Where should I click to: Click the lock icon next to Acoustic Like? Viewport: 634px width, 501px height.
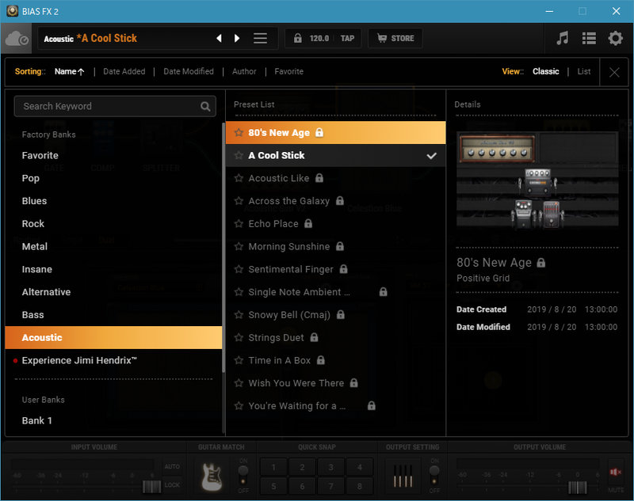[319, 177]
